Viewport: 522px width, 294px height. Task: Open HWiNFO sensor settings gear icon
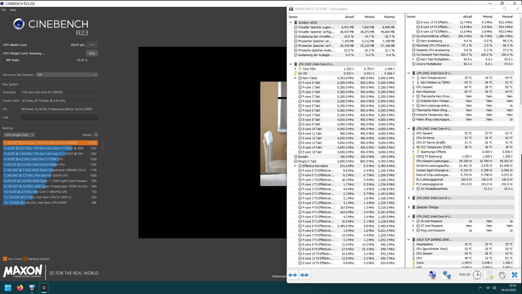502,275
